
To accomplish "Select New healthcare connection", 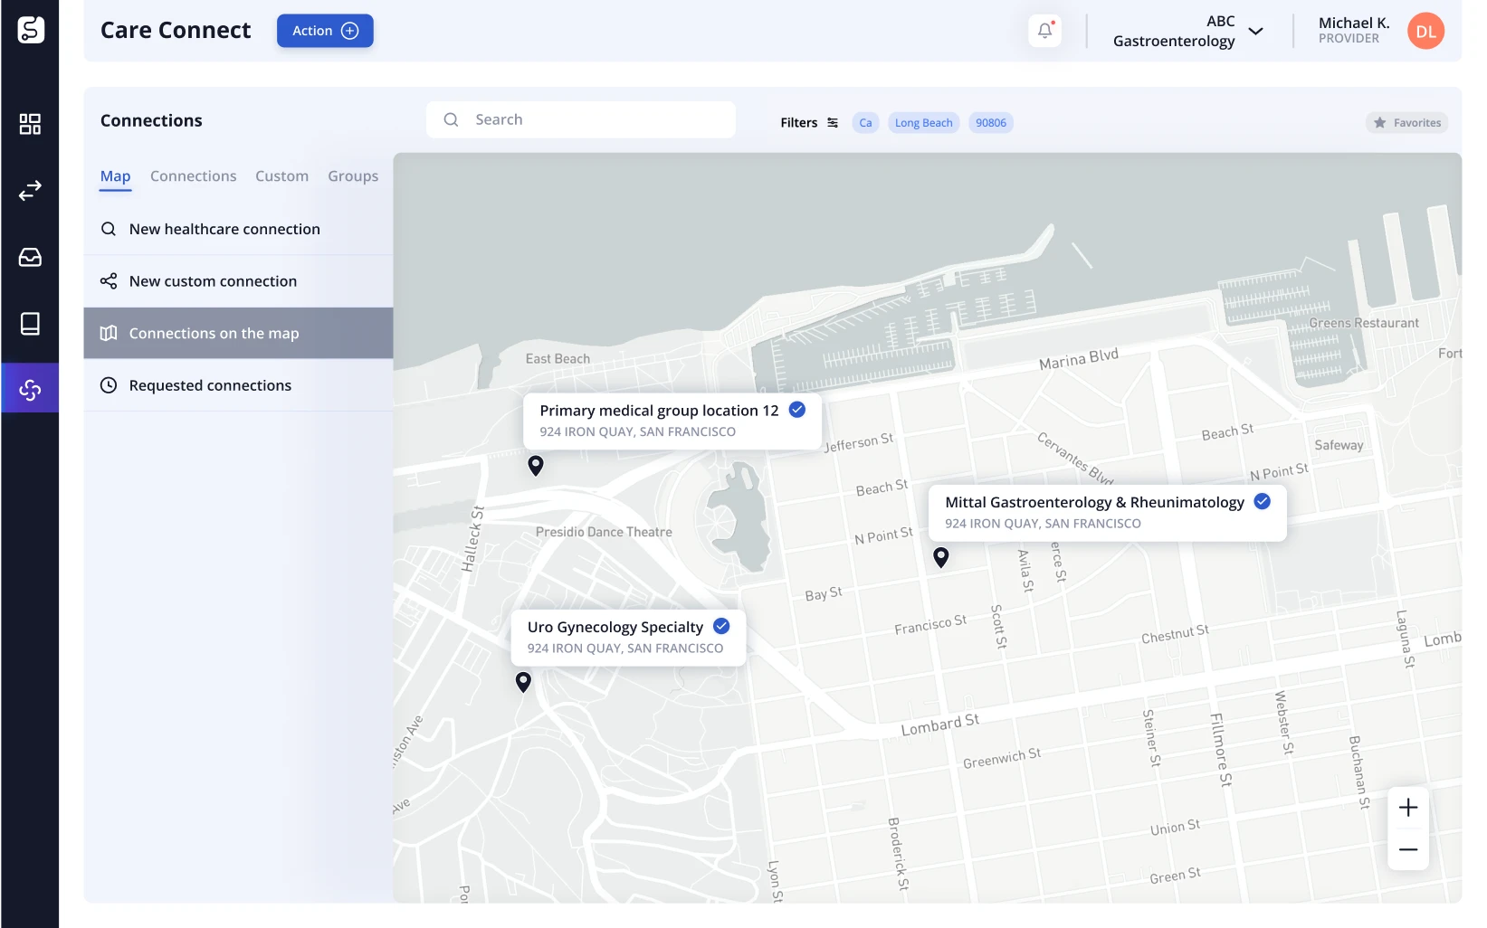I will tap(224, 230).
